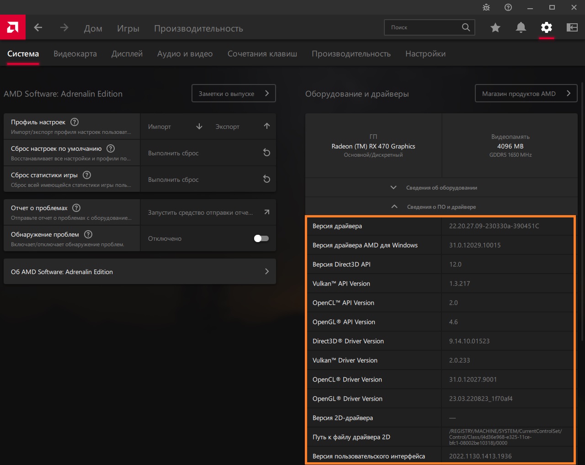Launch the bug report tool arrow icon

[x=267, y=212]
